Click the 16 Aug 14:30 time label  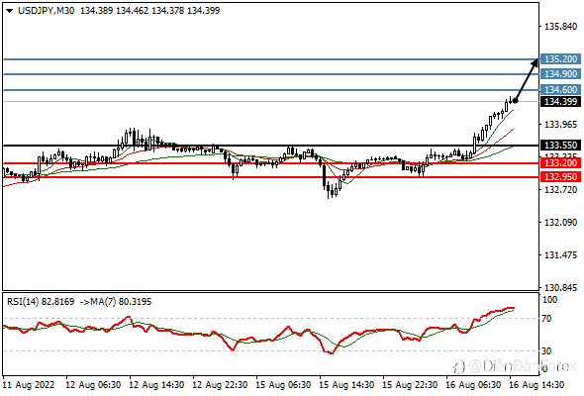click(536, 384)
